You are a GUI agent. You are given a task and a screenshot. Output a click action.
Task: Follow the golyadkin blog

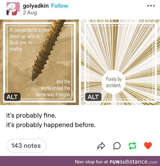60,6
